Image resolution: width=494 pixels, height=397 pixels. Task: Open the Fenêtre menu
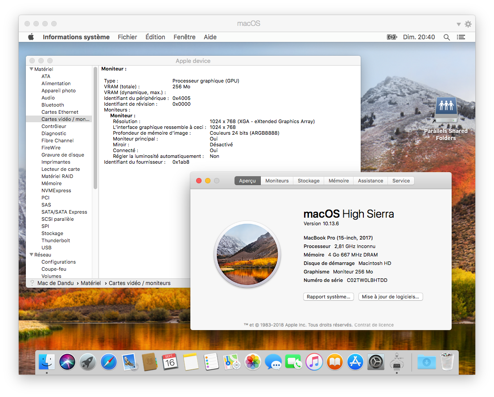coord(184,37)
